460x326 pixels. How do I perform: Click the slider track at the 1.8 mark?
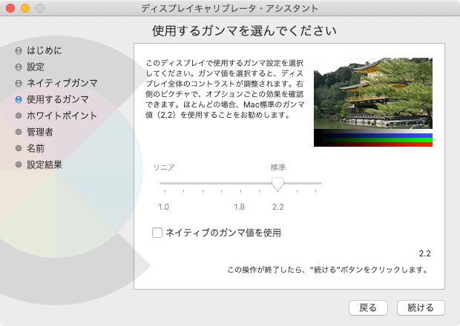(x=239, y=183)
